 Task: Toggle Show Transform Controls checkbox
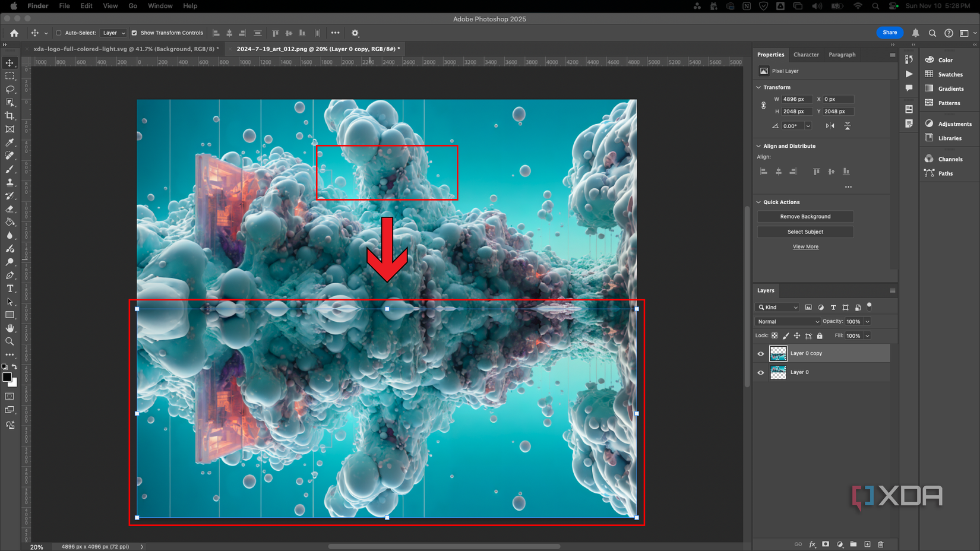click(134, 33)
